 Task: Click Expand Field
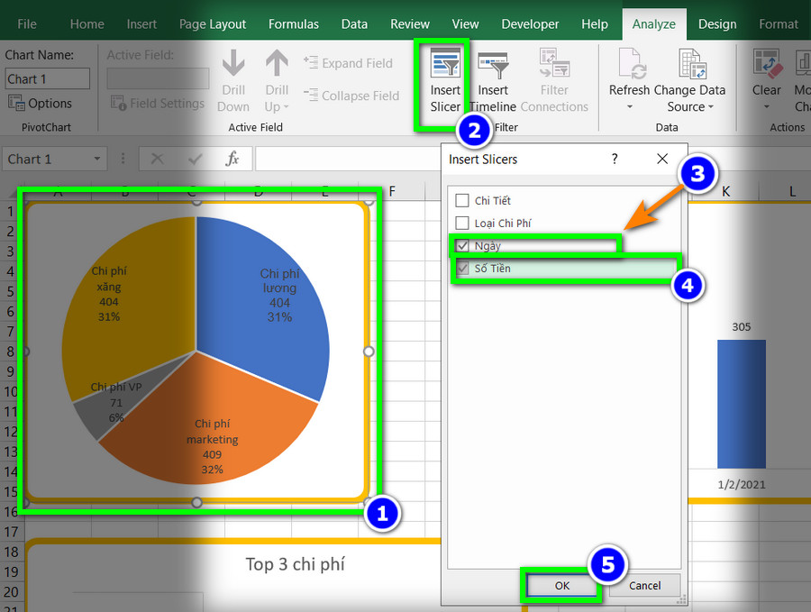coord(348,63)
